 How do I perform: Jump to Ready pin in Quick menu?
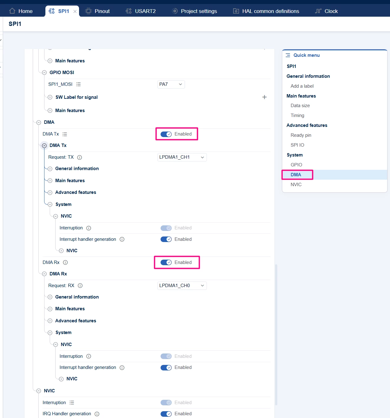[301, 135]
